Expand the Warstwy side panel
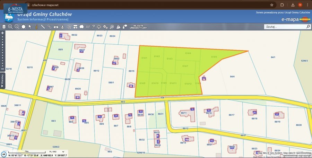312x158 pixels. (2, 81)
